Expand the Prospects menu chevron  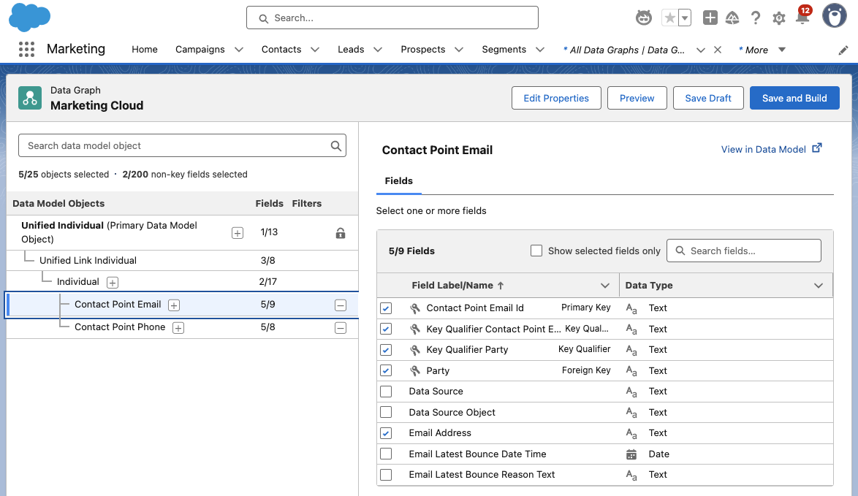(x=459, y=50)
